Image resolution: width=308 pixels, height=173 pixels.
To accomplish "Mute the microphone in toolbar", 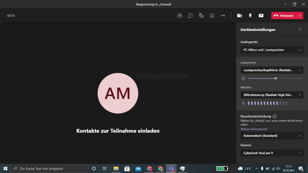I will pyautogui.click(x=250, y=15).
